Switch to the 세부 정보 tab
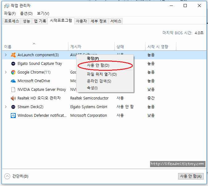This screenshot has width=208, height=186. tap(98, 21)
